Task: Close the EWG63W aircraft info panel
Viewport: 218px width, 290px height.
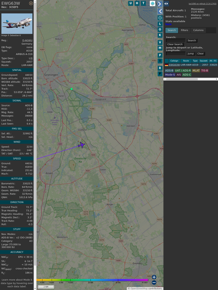Action: (x=31, y=3)
